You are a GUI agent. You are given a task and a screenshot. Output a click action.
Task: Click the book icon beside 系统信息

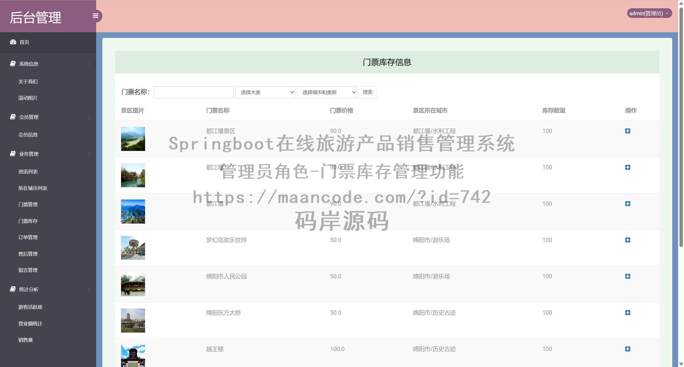13,64
